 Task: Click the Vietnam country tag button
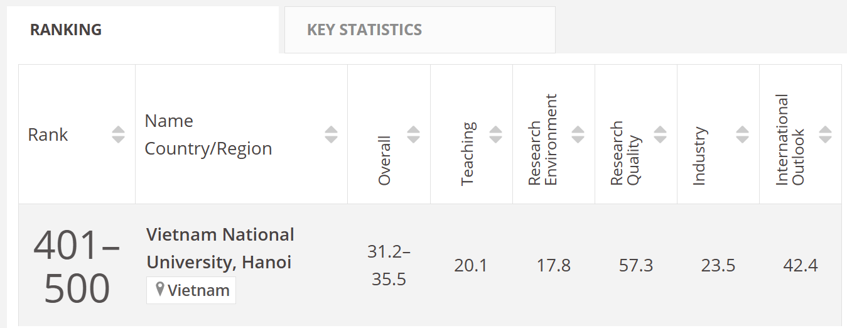coord(192,290)
